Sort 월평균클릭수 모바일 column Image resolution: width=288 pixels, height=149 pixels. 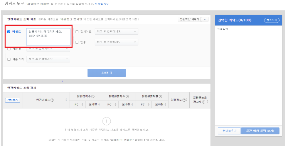[132, 104]
